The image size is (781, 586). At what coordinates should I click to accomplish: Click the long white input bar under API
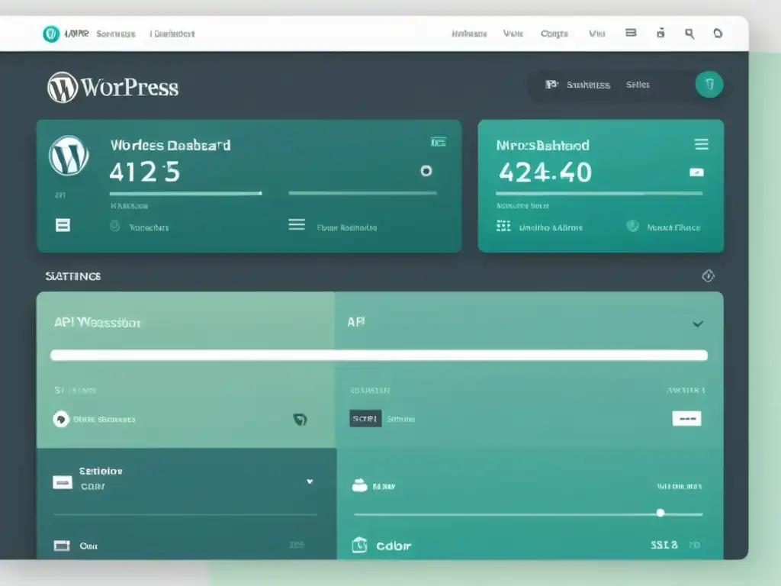379,356
